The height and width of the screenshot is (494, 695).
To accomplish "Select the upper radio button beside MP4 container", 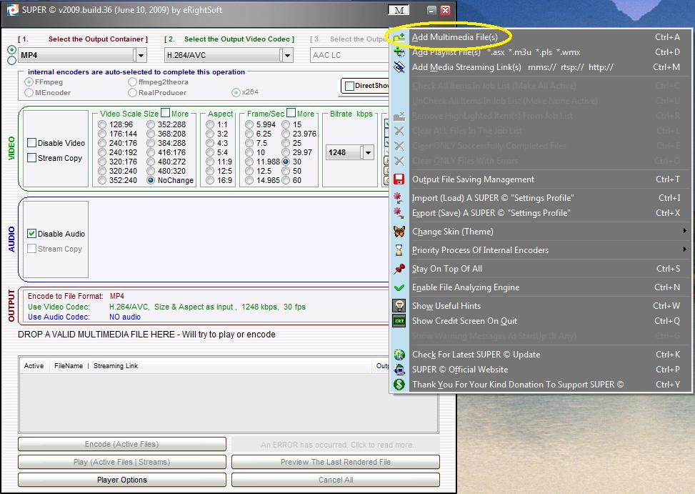I will coord(12,49).
